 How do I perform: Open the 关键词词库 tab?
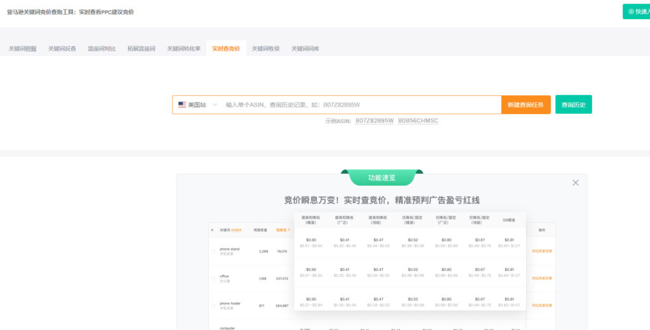(x=305, y=48)
